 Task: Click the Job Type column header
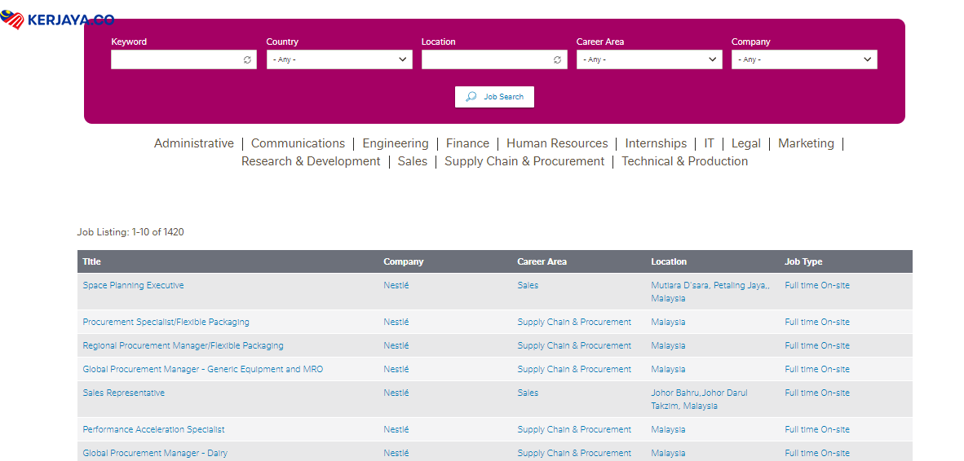(803, 261)
